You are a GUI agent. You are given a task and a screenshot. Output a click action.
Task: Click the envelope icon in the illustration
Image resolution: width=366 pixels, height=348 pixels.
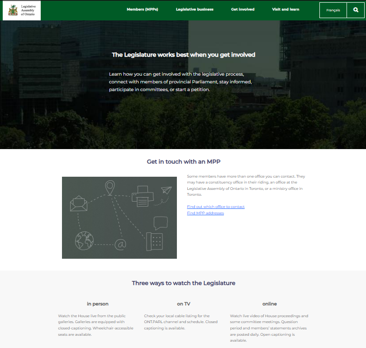pyautogui.click(x=79, y=203)
